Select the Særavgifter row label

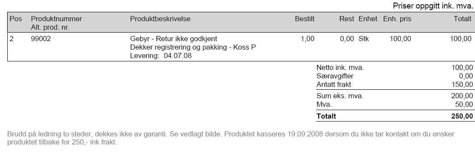point(335,76)
